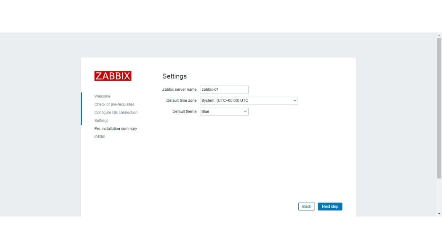Select the Welcome step in the sidebar

pyautogui.click(x=102, y=96)
